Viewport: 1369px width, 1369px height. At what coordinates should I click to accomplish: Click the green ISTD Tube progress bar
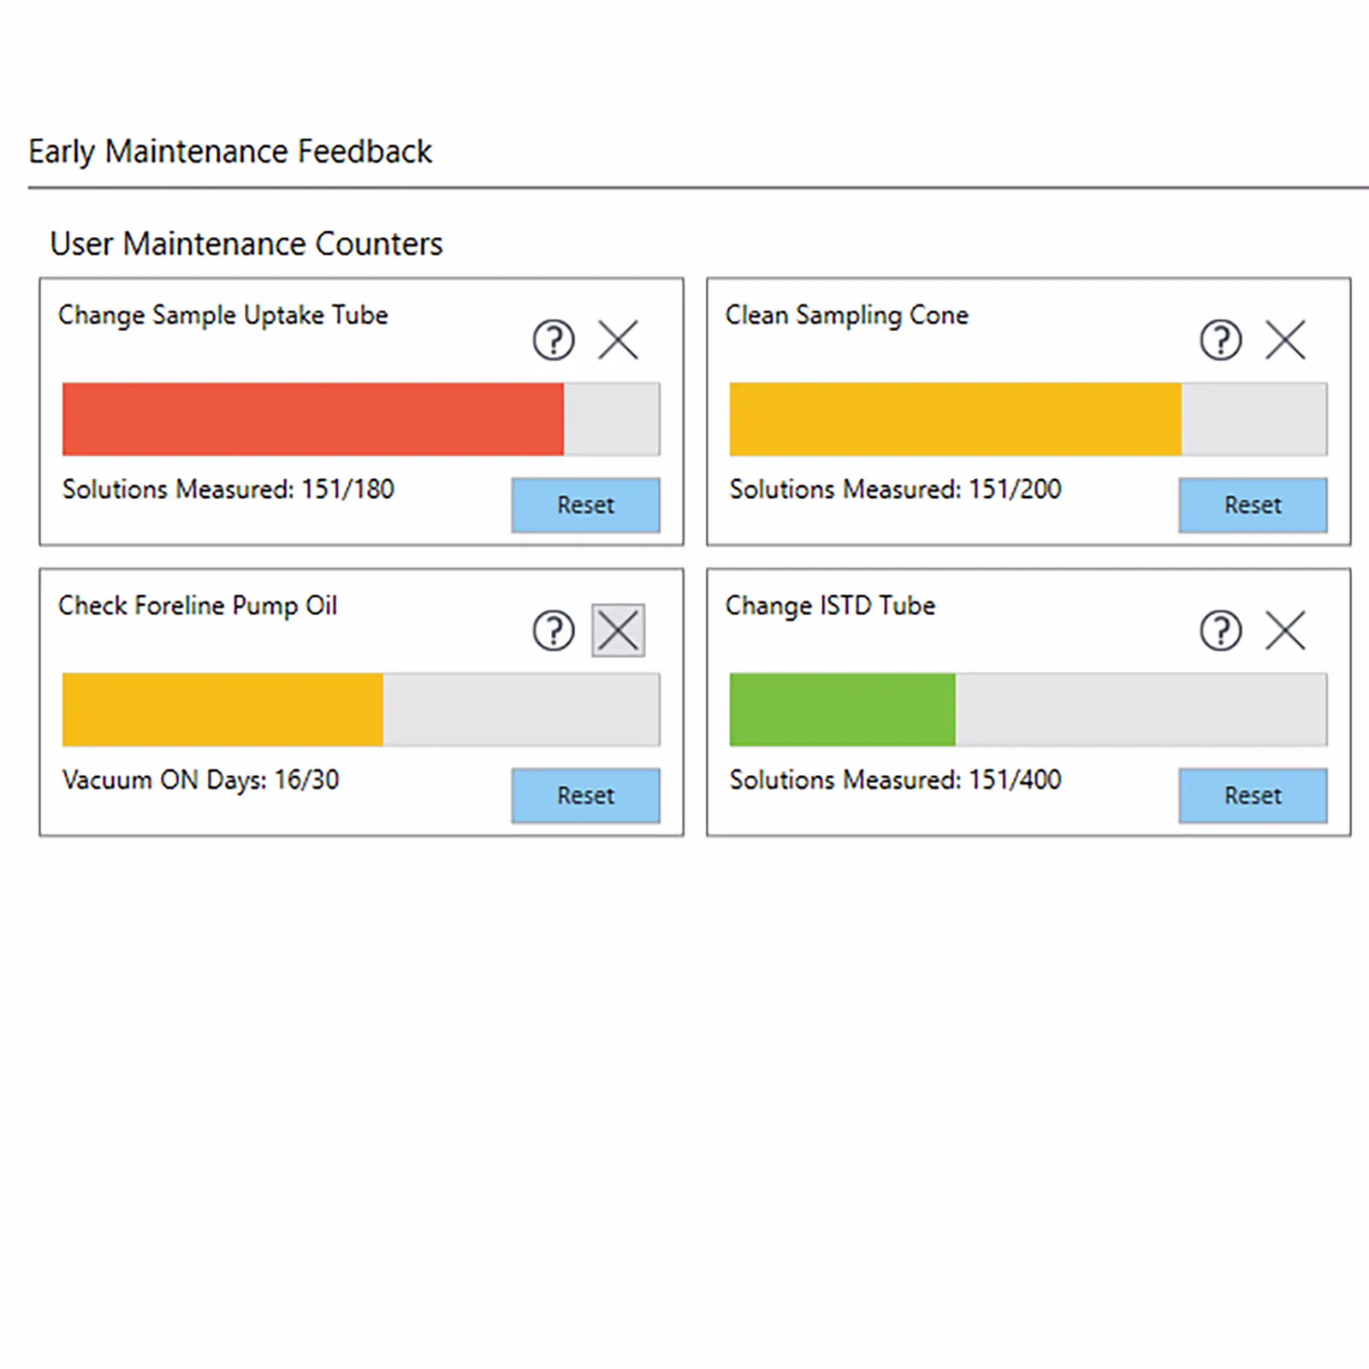tap(842, 709)
